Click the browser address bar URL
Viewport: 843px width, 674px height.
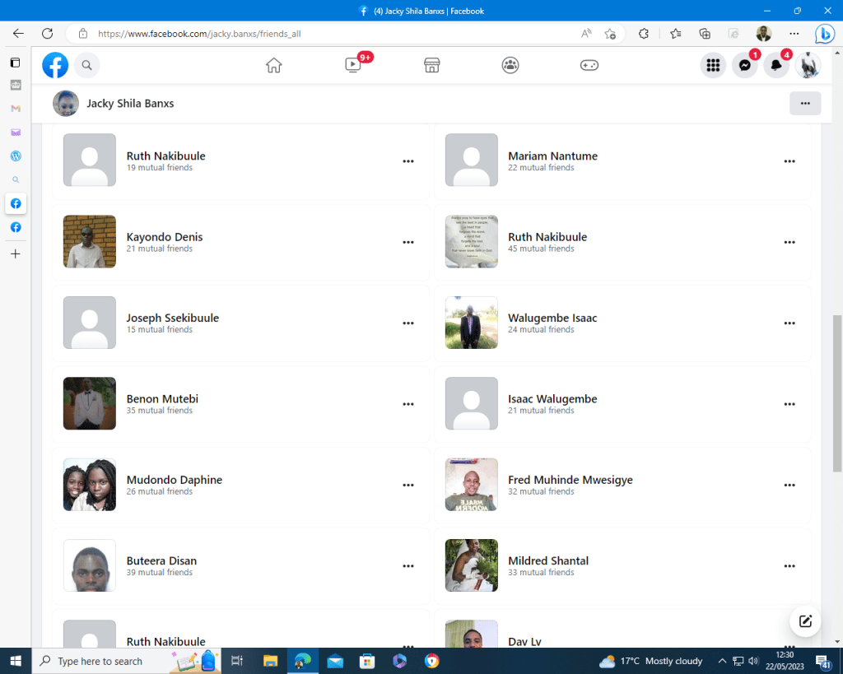coord(329,34)
